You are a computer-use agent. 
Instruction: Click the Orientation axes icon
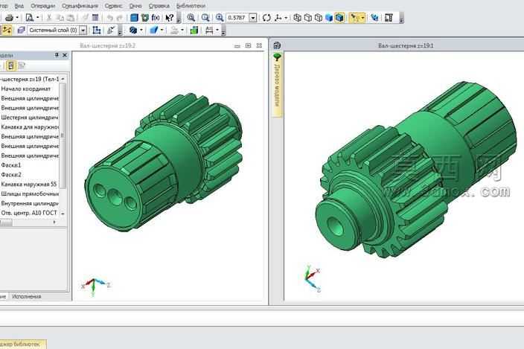[278, 18]
